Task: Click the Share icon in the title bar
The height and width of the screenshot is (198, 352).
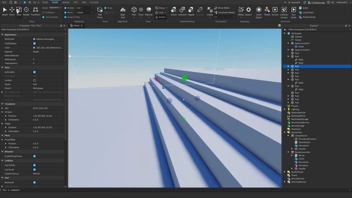Action: tap(332, 2)
